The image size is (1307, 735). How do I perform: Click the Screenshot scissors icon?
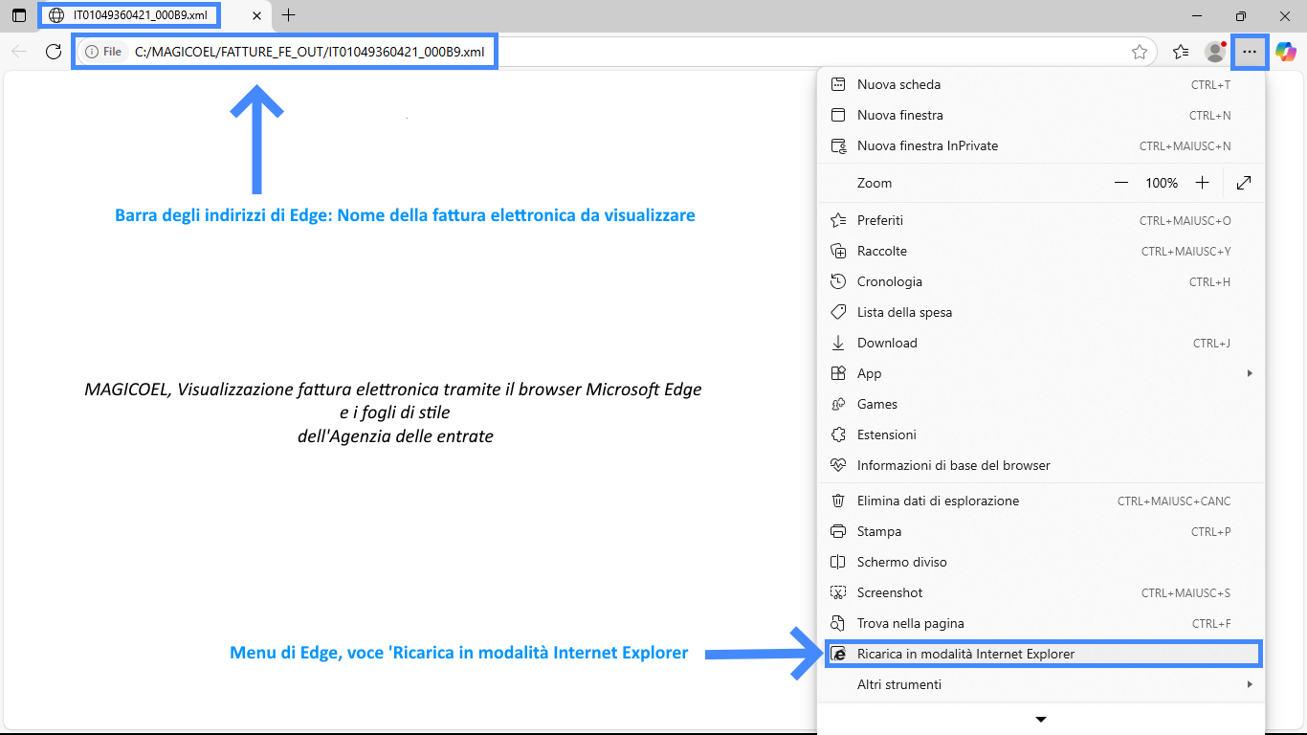(838, 592)
